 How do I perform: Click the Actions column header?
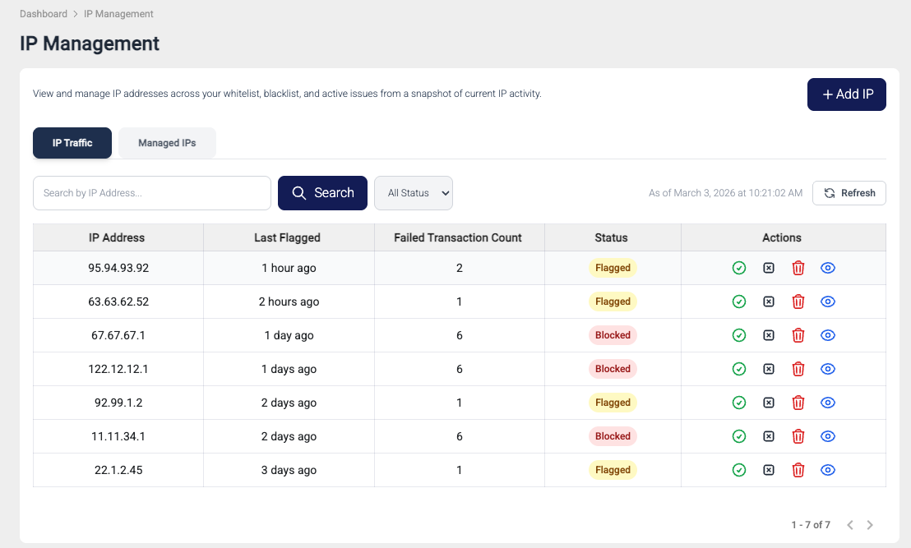[784, 237]
